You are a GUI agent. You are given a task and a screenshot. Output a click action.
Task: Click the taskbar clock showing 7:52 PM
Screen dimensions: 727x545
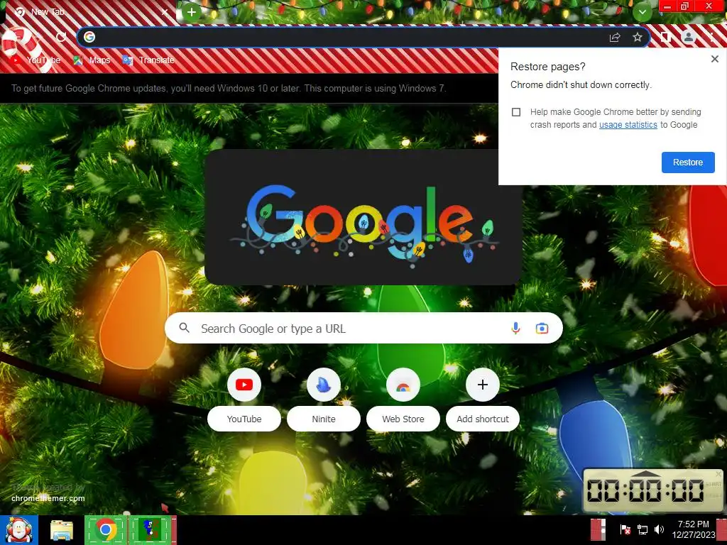pos(694,529)
